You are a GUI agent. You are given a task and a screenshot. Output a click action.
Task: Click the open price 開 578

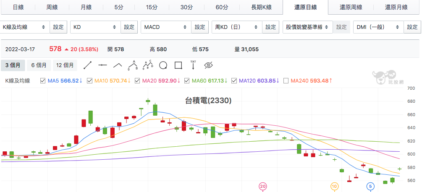coord(115,49)
